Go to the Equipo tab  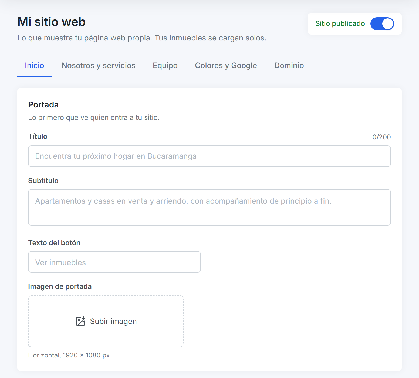click(165, 66)
